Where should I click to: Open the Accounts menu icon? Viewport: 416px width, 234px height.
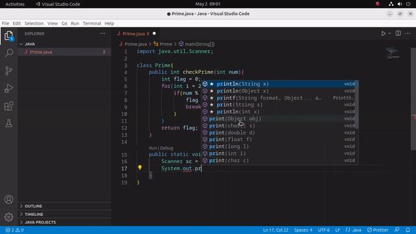(x=8, y=200)
